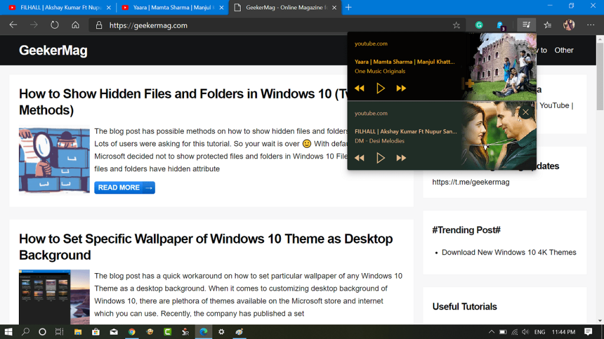
Task: Open the Camtasia taskbar icon
Action: (168, 332)
